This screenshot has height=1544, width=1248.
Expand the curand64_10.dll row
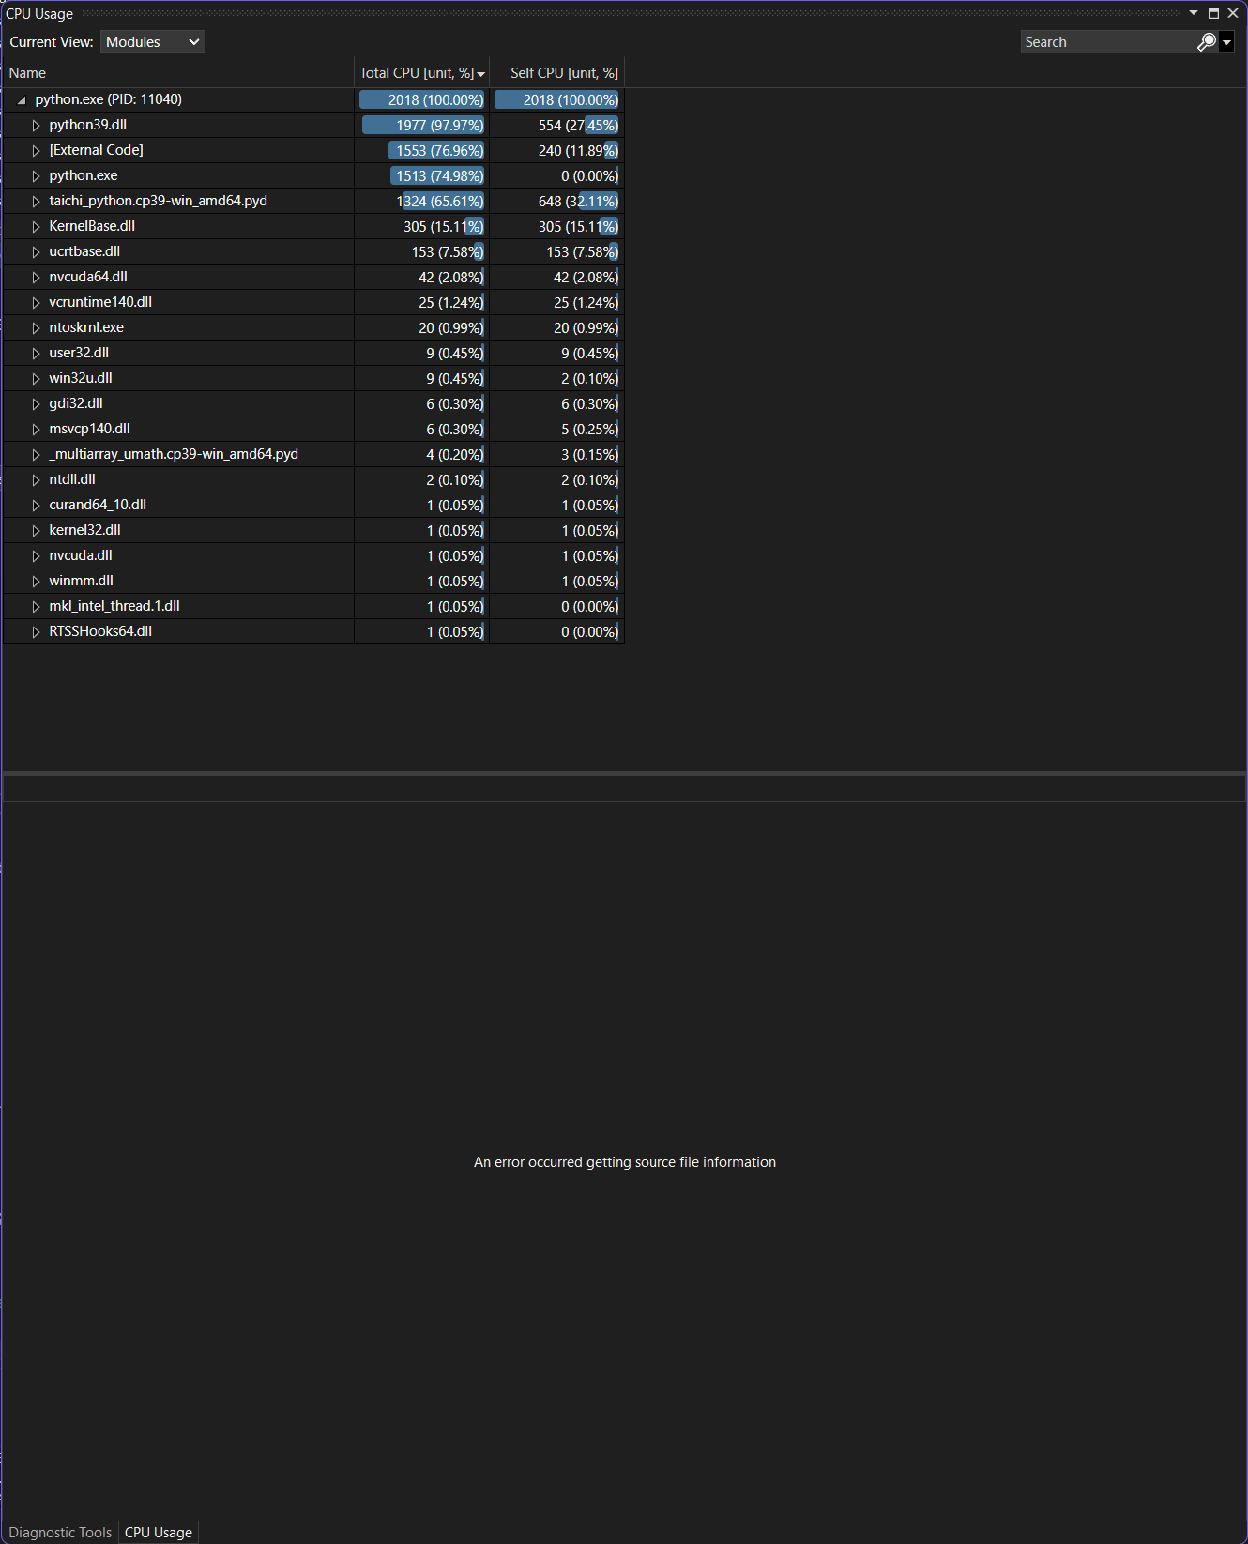(x=37, y=505)
